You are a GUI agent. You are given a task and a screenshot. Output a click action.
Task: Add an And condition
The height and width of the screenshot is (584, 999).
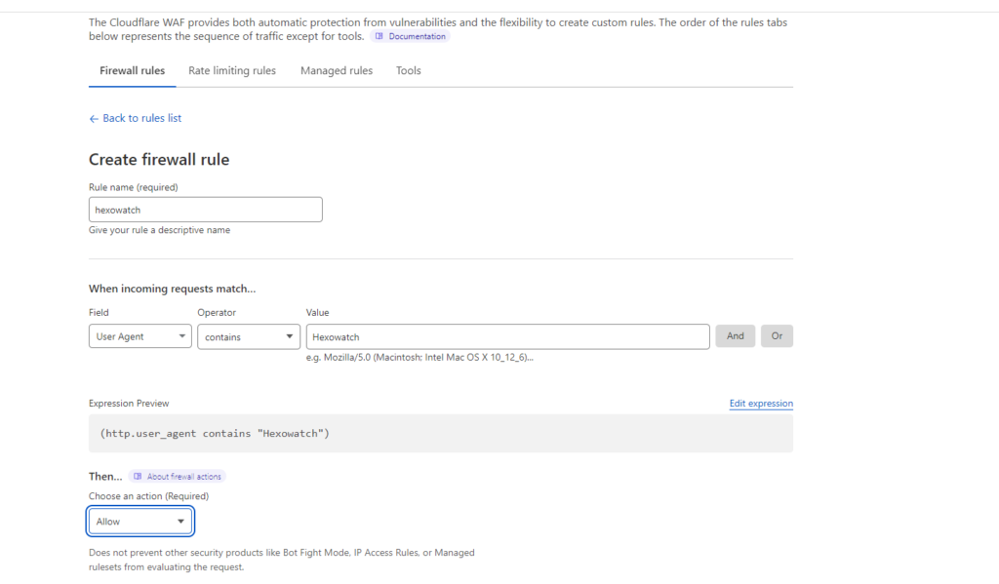tap(736, 336)
